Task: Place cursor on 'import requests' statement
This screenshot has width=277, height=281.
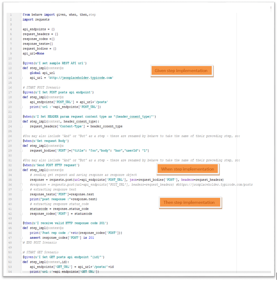Action: click(36, 20)
